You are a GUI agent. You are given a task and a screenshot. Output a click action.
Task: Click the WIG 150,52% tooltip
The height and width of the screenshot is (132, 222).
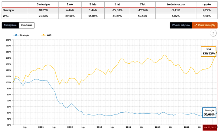click(209, 52)
